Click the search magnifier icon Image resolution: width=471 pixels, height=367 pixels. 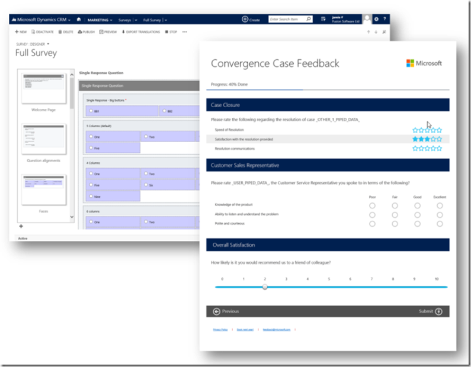pyautogui.click(x=309, y=19)
